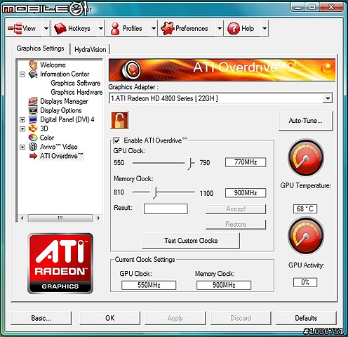Click the Hotkeys flame icon
The height and width of the screenshot is (337, 348).
pyautogui.click(x=60, y=29)
